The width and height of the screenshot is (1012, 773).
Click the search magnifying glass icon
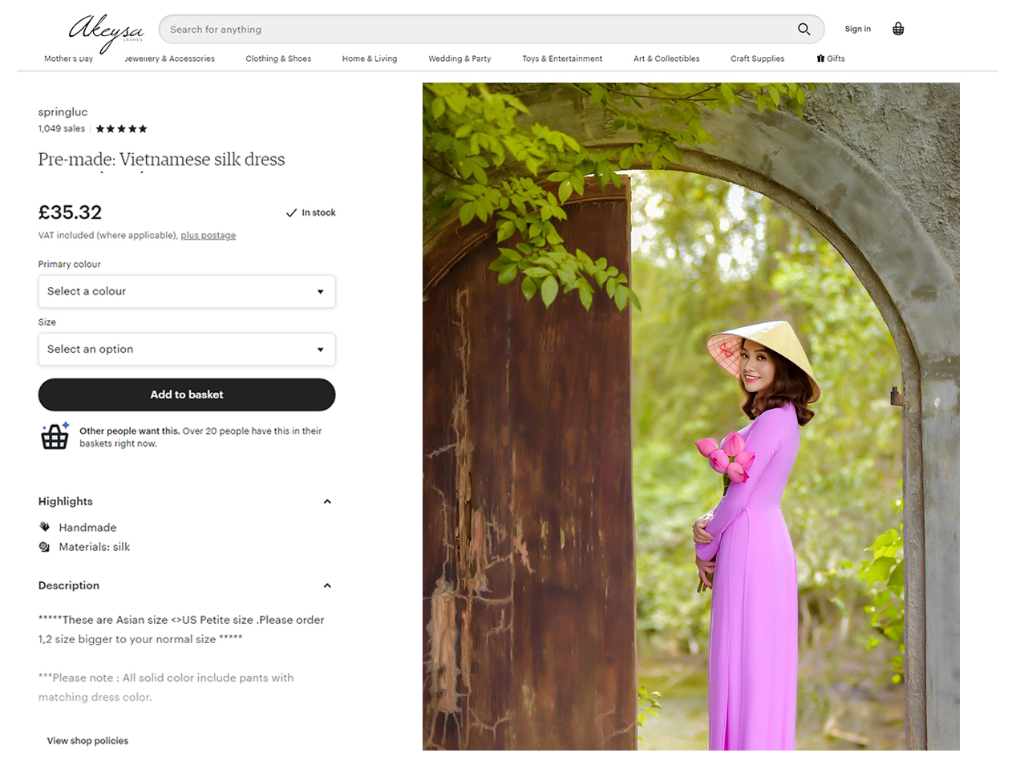(x=804, y=29)
